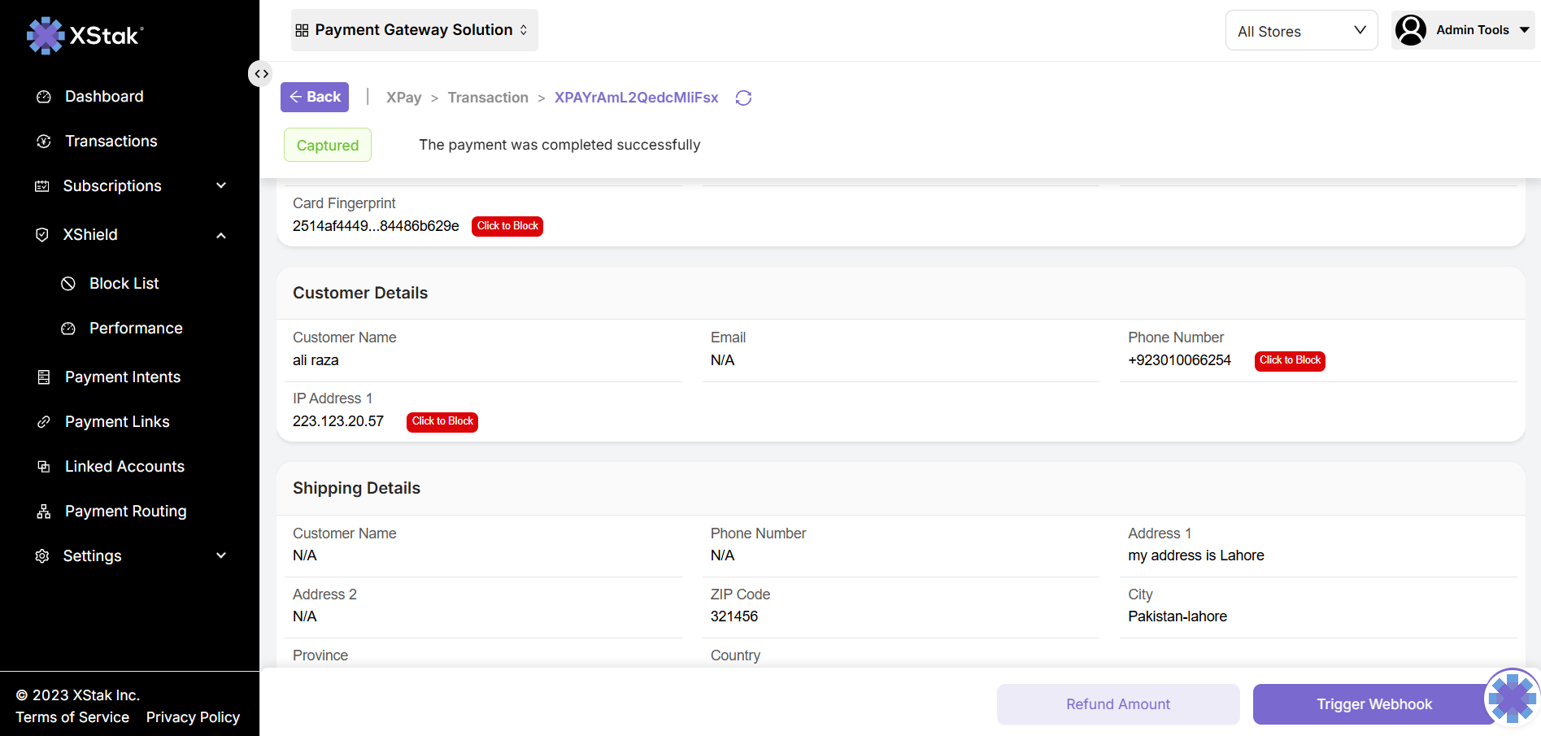Open the XStak chat widget bubble

1512,697
